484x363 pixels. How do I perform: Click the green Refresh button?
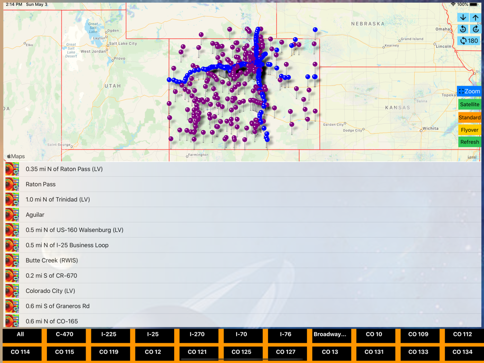tap(469, 142)
